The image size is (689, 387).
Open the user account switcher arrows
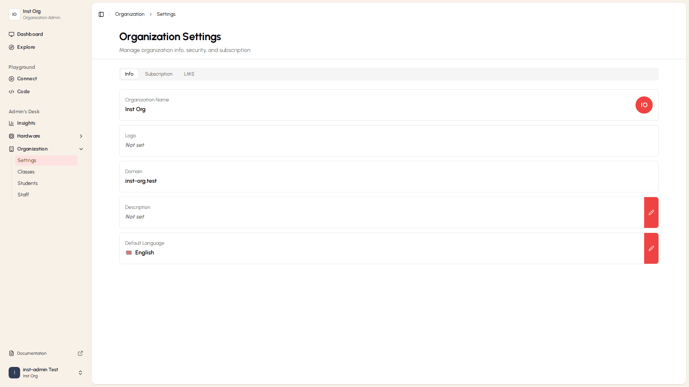[80, 373]
